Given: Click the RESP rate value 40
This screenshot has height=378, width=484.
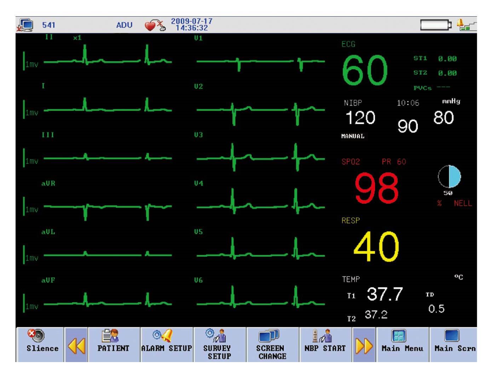Looking at the screenshot, I should pos(376,247).
